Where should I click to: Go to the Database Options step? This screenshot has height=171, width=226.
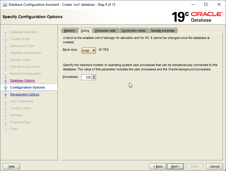coord(22,80)
